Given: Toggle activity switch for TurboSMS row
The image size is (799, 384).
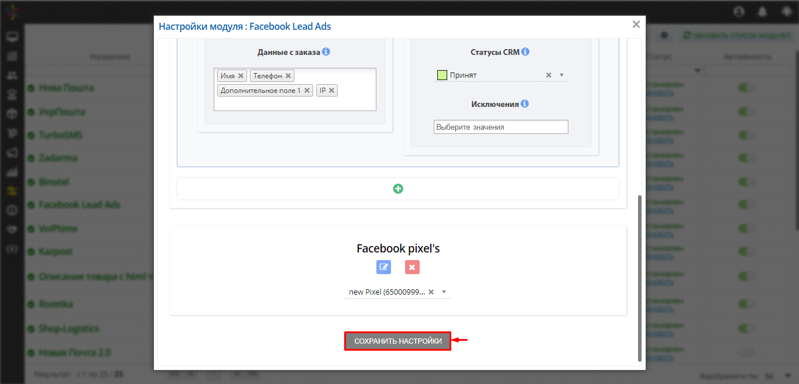Looking at the screenshot, I should (746, 134).
